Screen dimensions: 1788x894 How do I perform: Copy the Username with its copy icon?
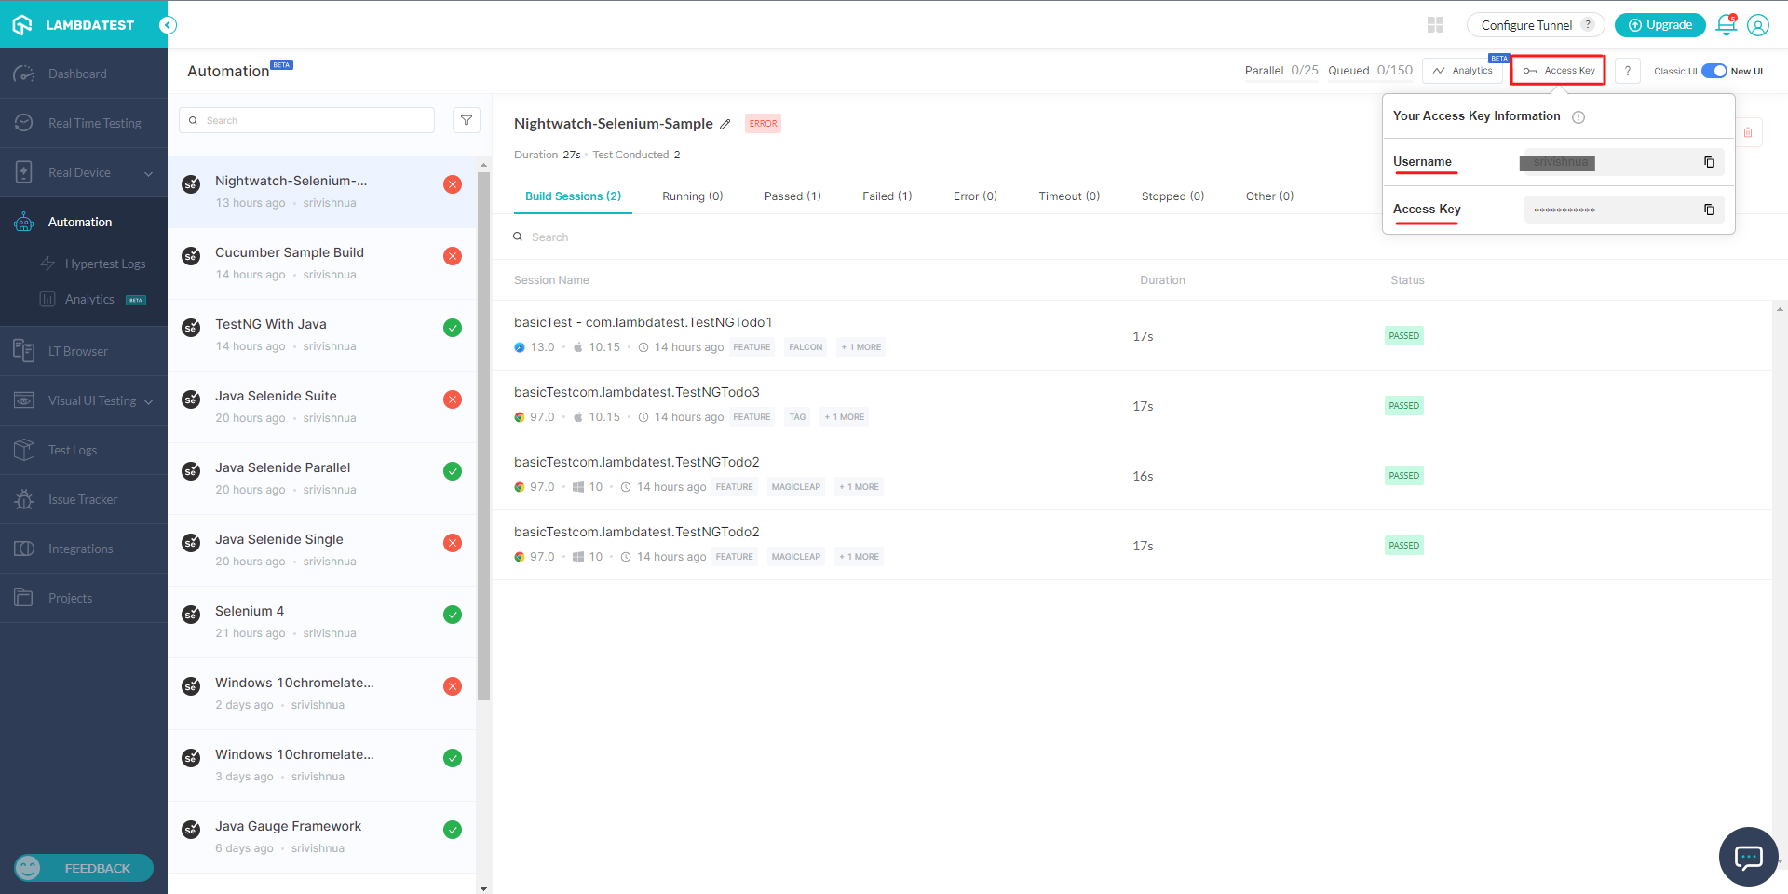click(x=1709, y=162)
